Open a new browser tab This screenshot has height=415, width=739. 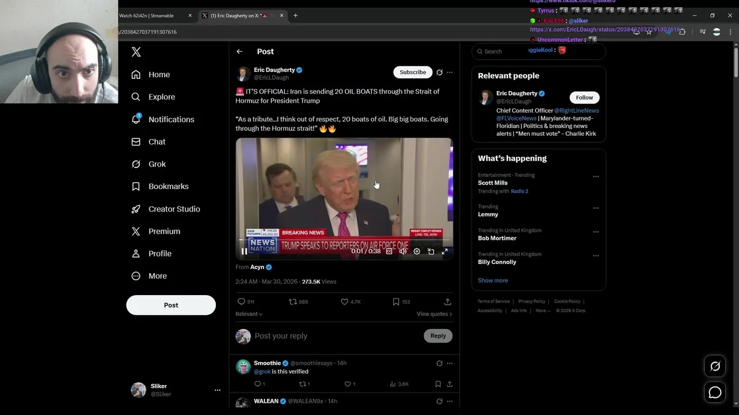[296, 16]
